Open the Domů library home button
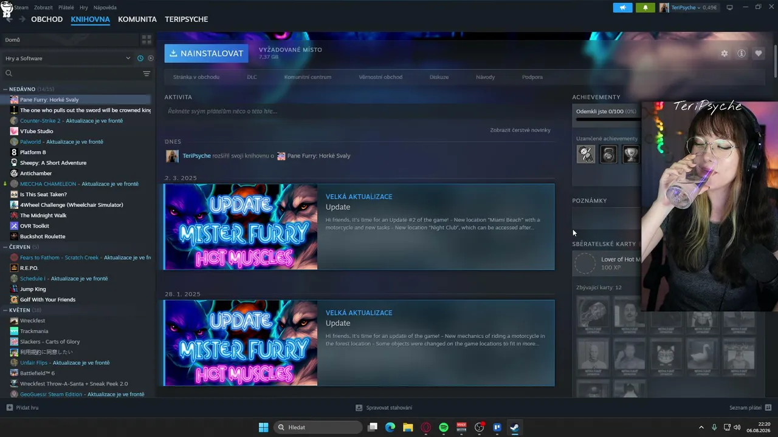 (70, 40)
